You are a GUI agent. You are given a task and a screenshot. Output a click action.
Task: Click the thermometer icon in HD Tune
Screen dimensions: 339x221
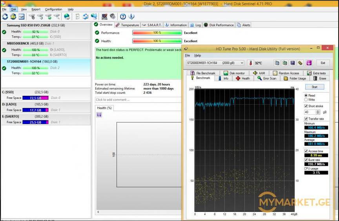(x=250, y=63)
